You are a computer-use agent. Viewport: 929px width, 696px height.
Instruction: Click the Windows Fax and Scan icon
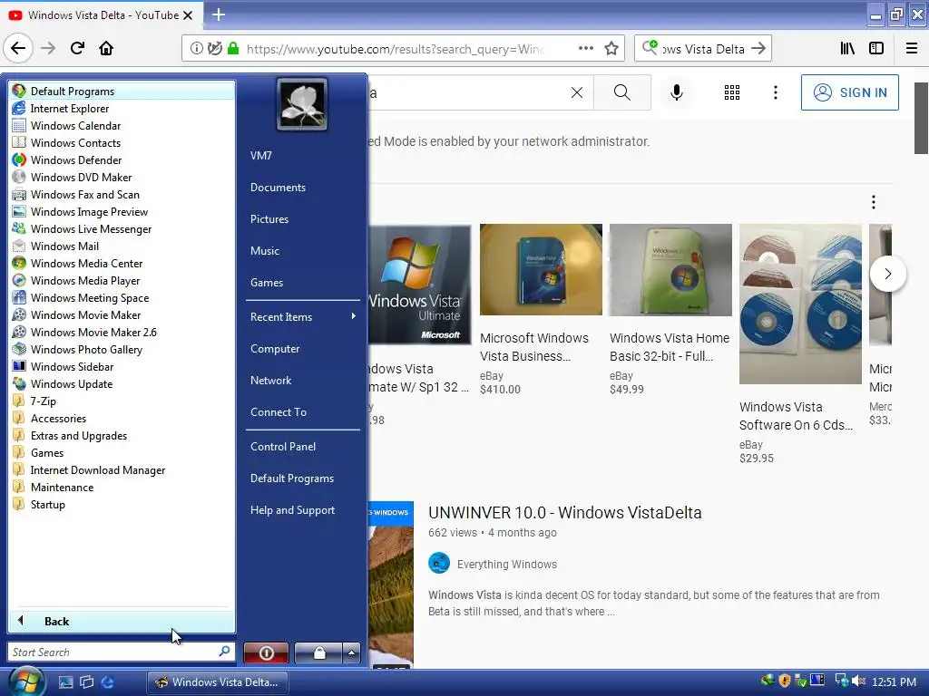[19, 194]
